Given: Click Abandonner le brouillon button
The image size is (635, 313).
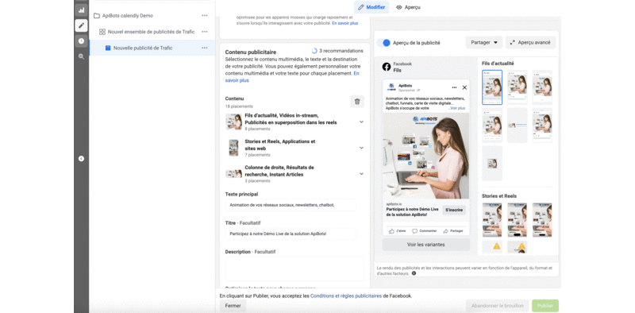Looking at the screenshot, I should pos(498,306).
